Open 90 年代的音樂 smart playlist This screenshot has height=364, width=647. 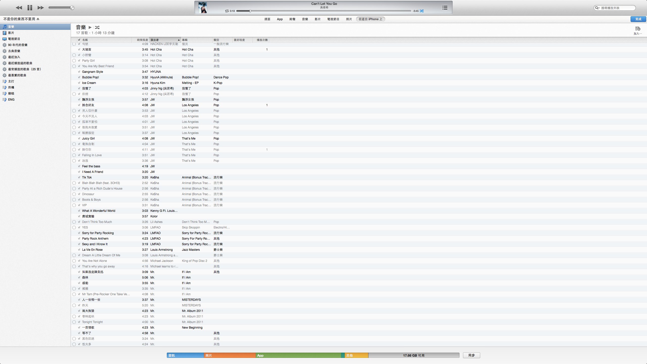(x=35, y=45)
